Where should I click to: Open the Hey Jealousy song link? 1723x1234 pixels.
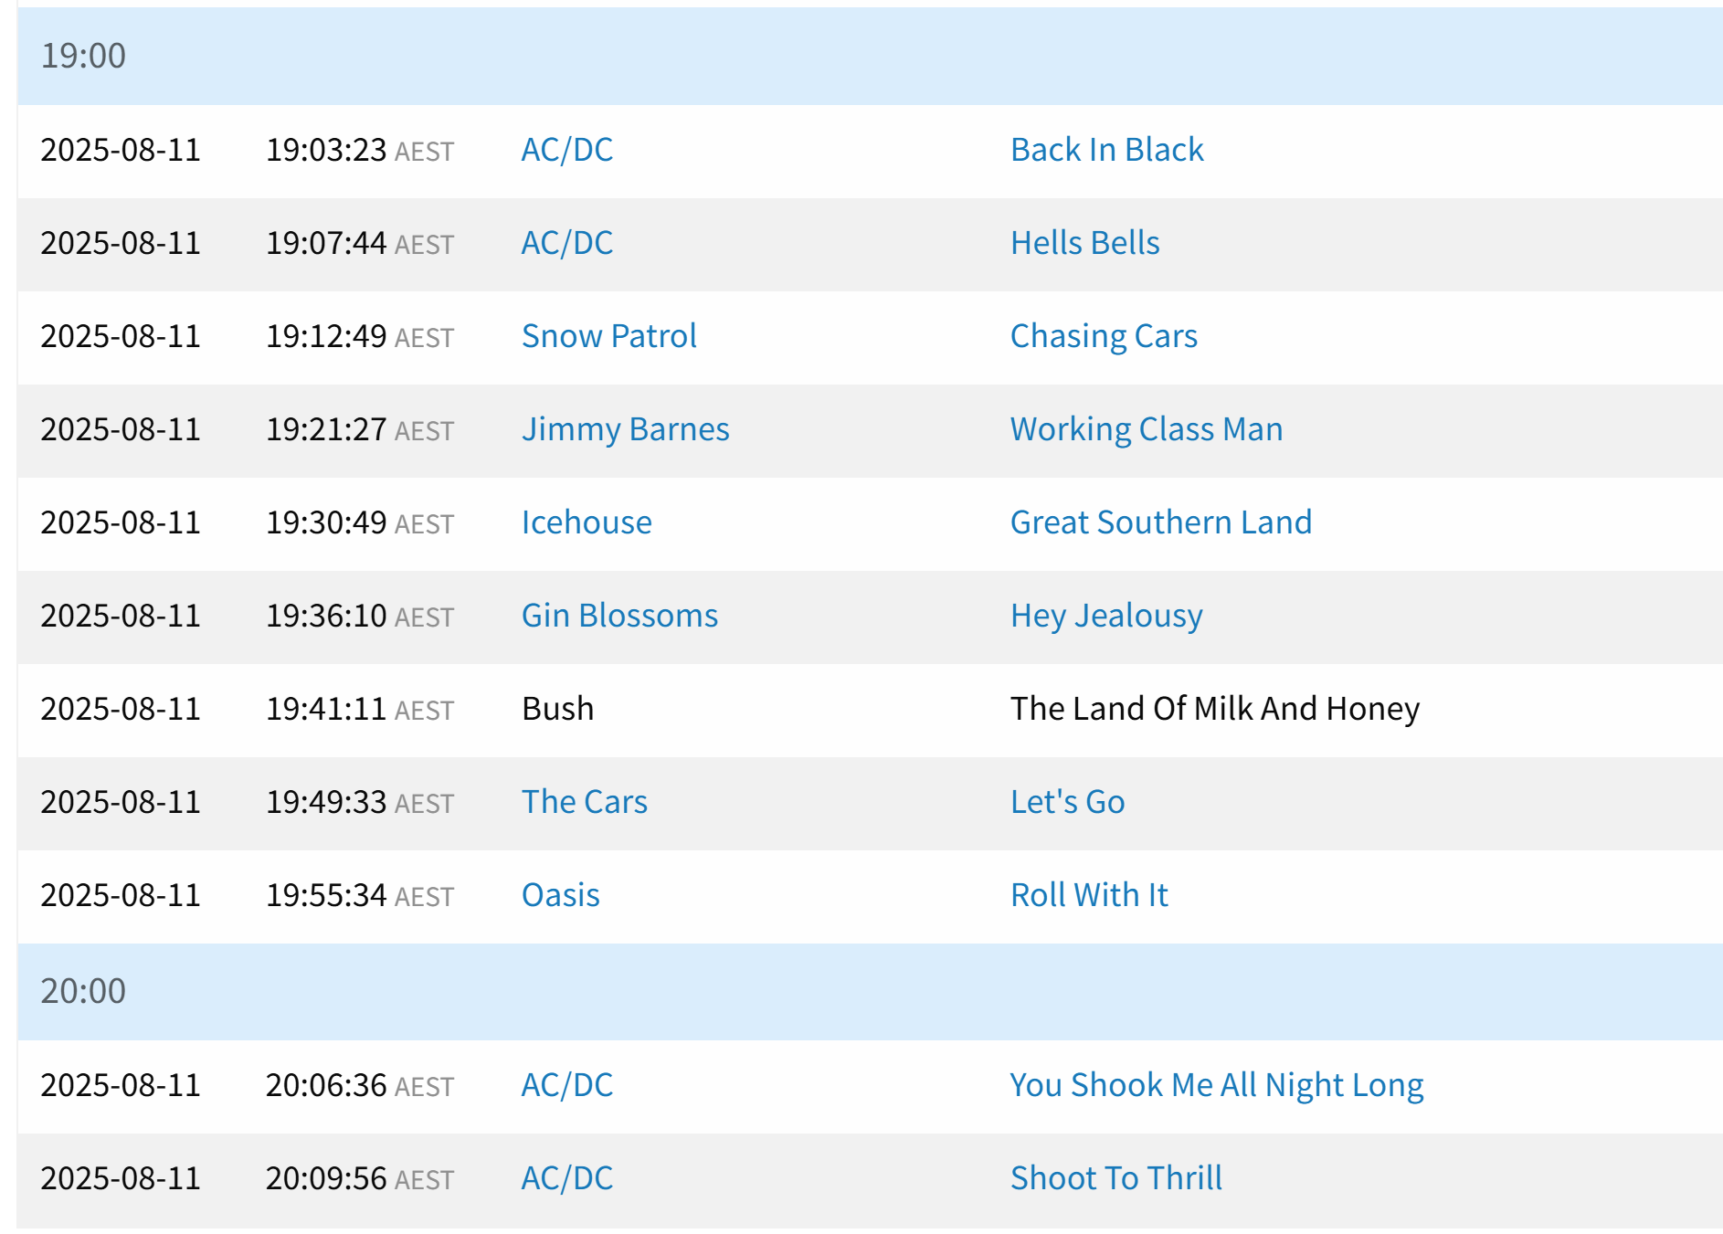point(1105,616)
